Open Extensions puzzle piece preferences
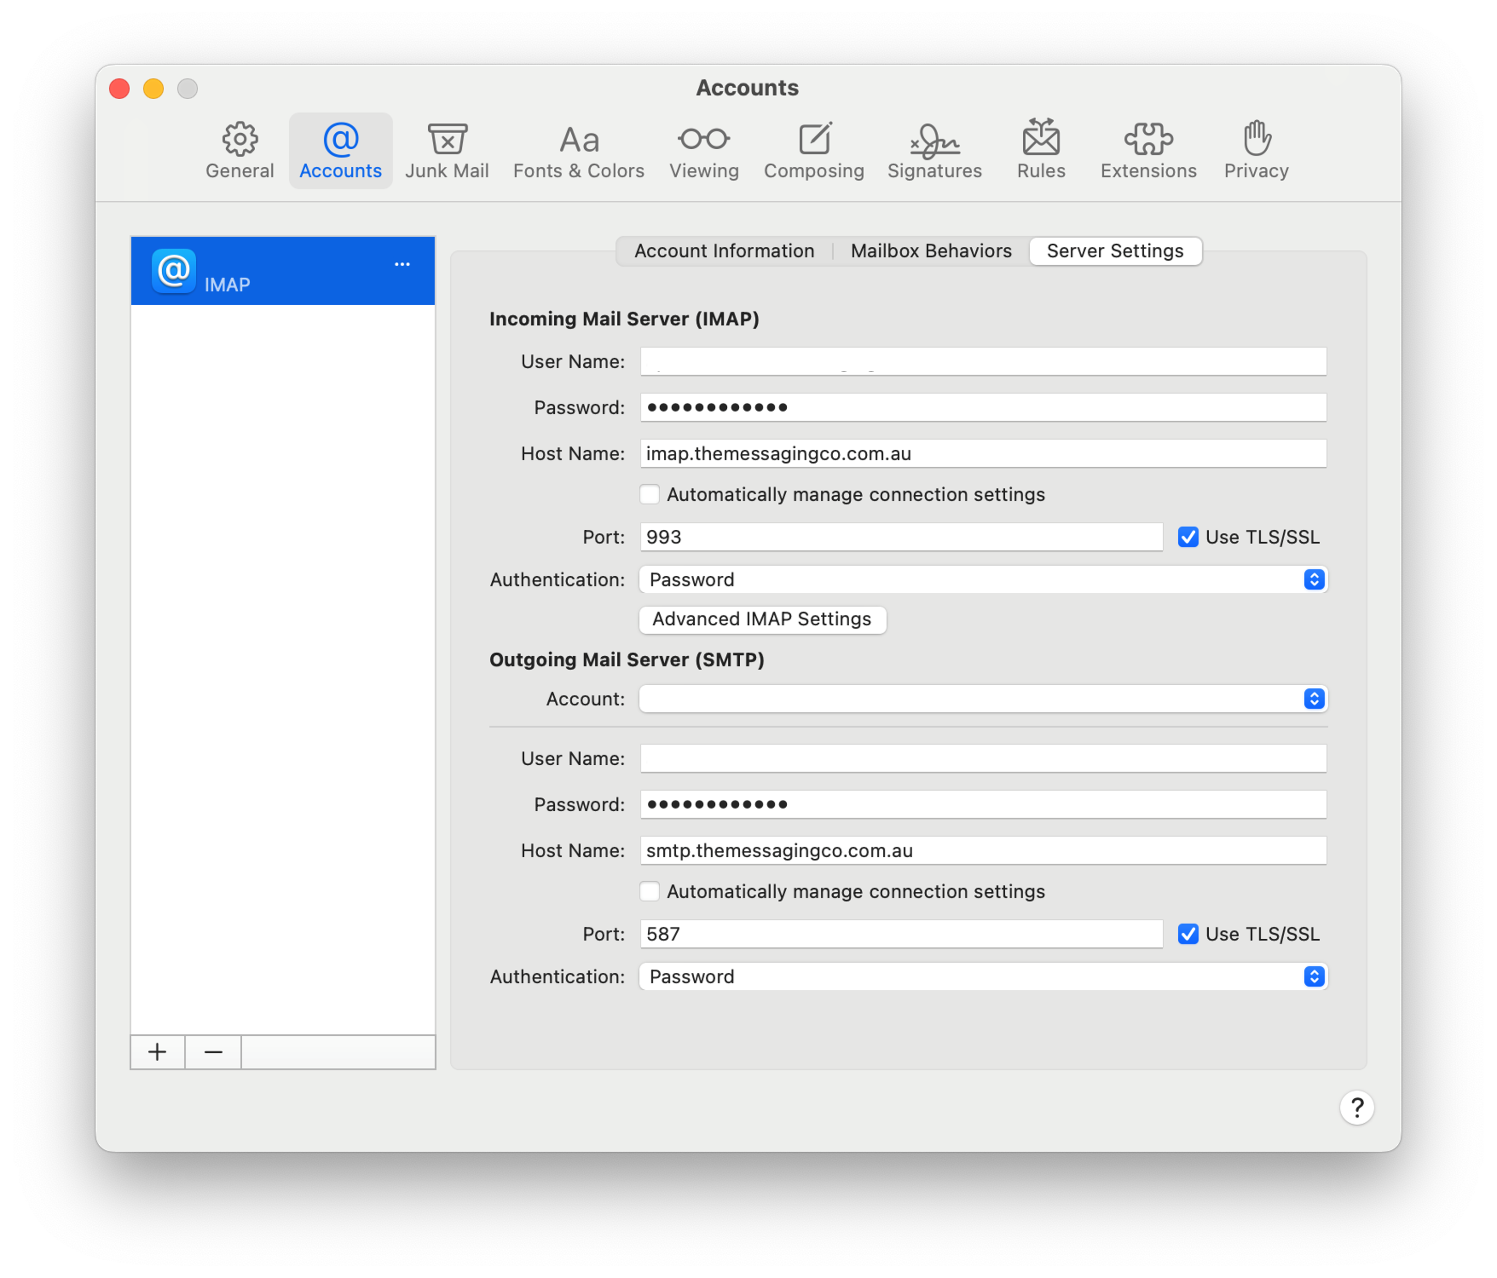The image size is (1497, 1278). pyautogui.click(x=1148, y=138)
